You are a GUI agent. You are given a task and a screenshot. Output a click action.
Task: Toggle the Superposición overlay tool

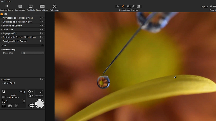[x=20, y=6]
